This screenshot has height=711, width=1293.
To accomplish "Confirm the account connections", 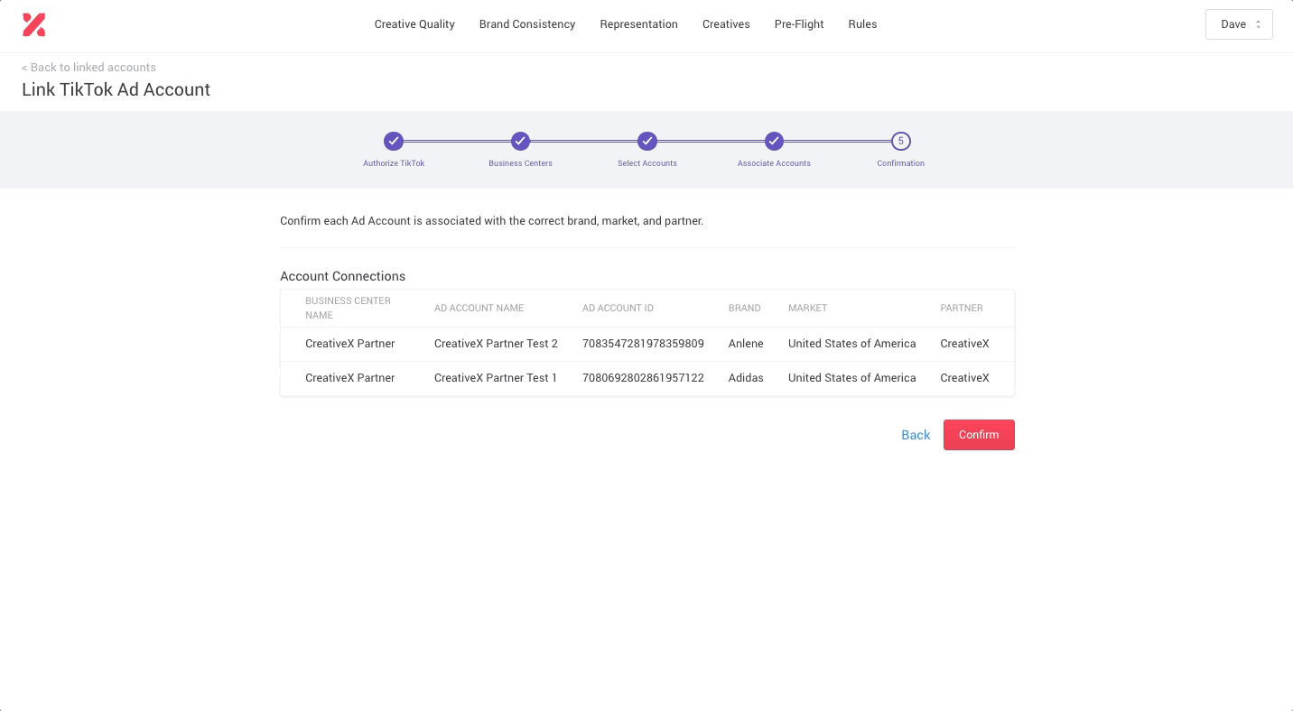I will click(x=979, y=435).
